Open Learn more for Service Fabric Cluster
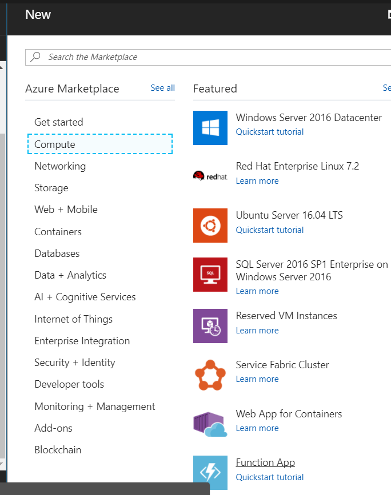 (257, 379)
